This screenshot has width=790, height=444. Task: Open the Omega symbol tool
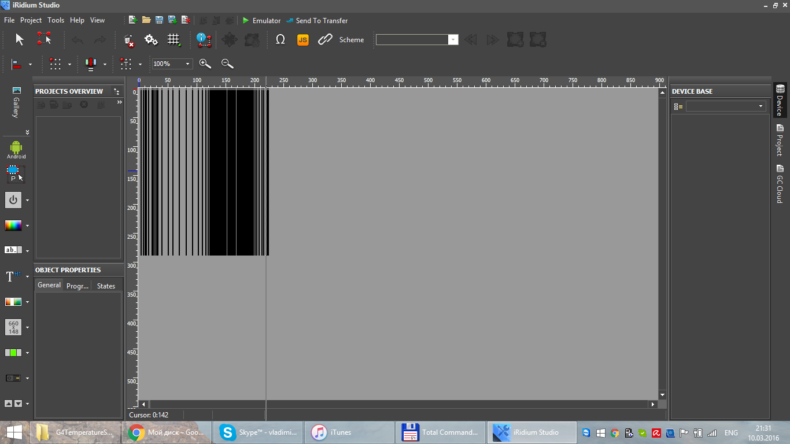pos(280,40)
